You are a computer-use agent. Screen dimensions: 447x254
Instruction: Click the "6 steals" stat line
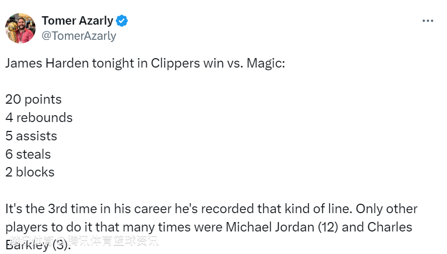click(28, 154)
